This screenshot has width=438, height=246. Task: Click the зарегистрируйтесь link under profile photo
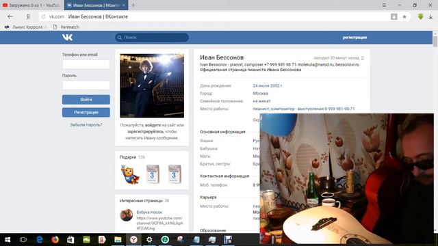click(145, 131)
